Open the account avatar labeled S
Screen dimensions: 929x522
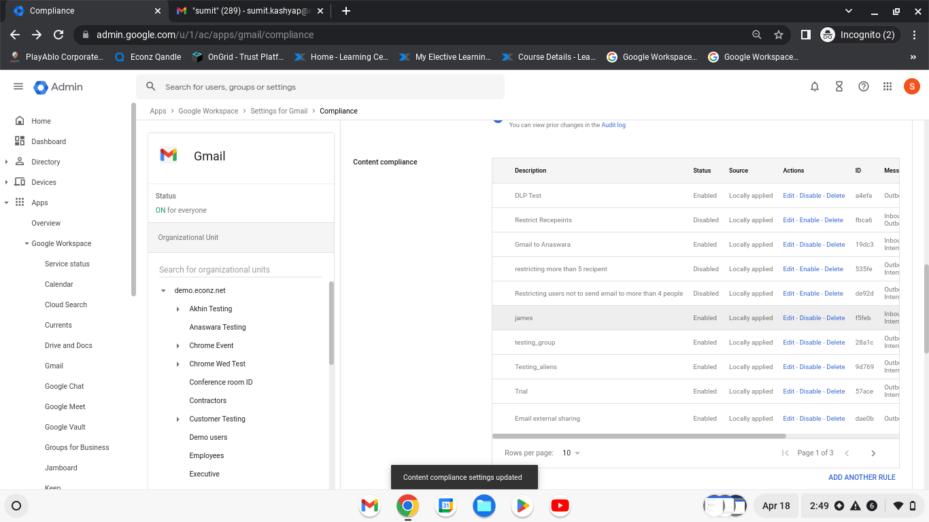pyautogui.click(x=912, y=86)
